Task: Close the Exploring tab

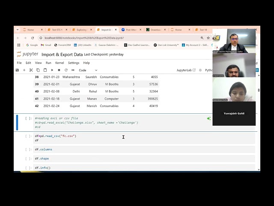Action: click(91, 30)
